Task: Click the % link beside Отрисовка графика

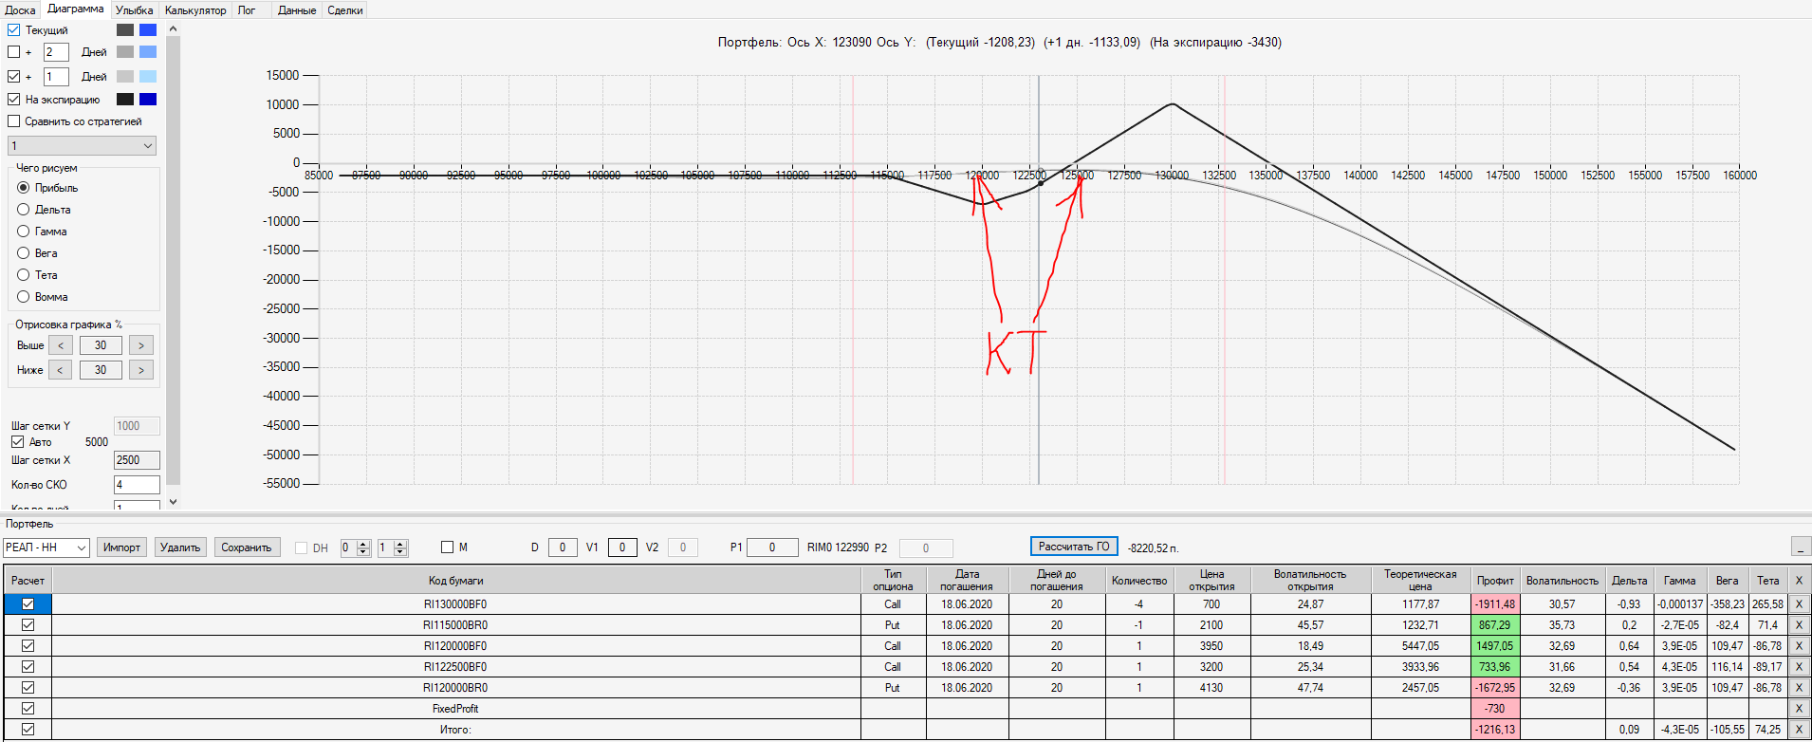Action: point(119,325)
